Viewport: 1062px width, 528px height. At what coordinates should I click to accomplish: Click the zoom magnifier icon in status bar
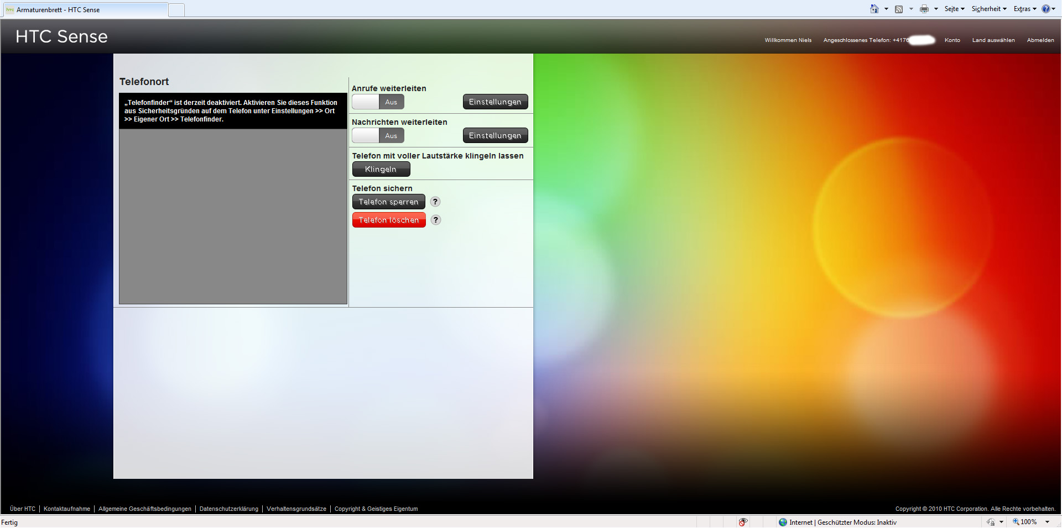pyautogui.click(x=1016, y=521)
